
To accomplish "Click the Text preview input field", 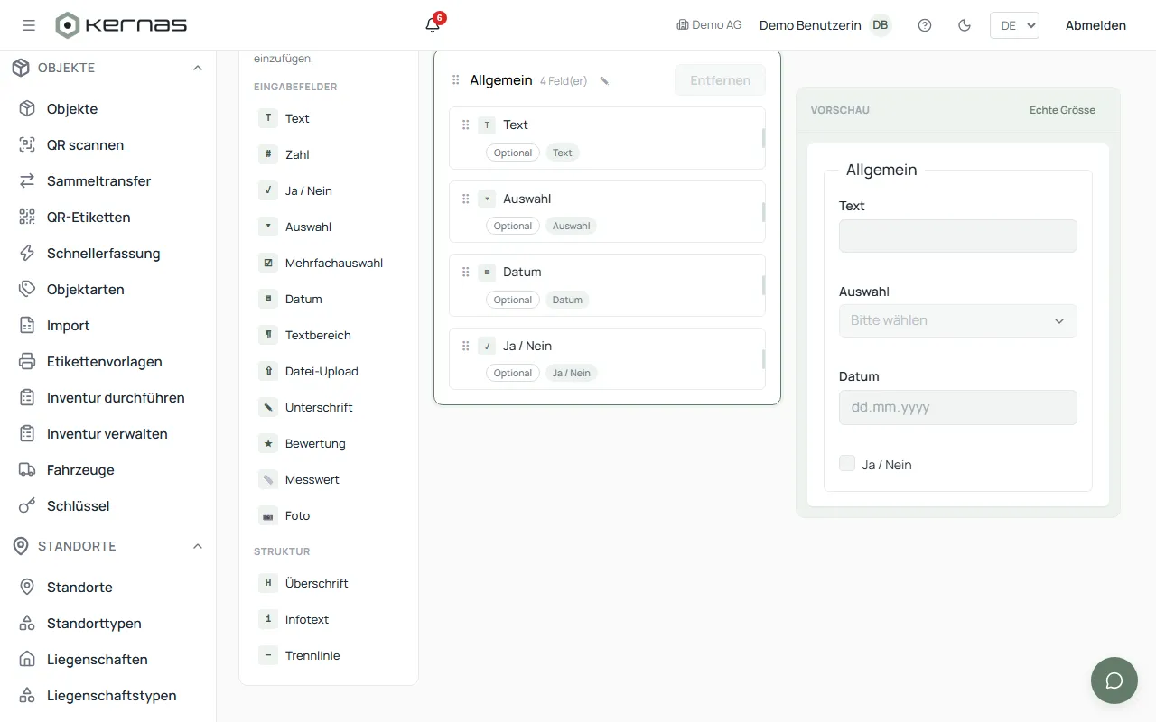I will point(957,236).
